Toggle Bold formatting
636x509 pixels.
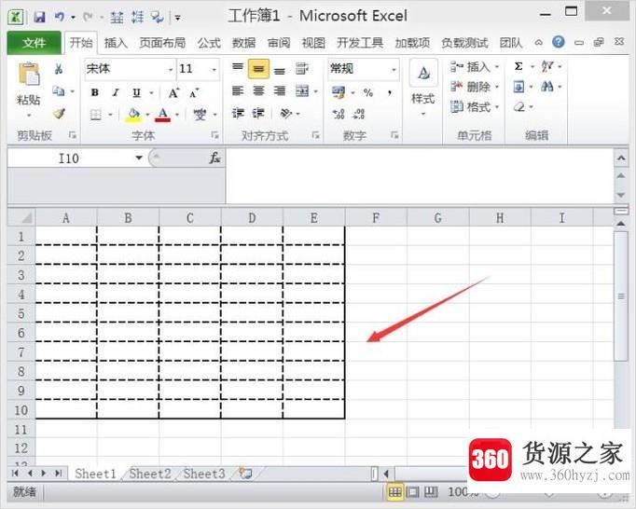click(x=95, y=92)
